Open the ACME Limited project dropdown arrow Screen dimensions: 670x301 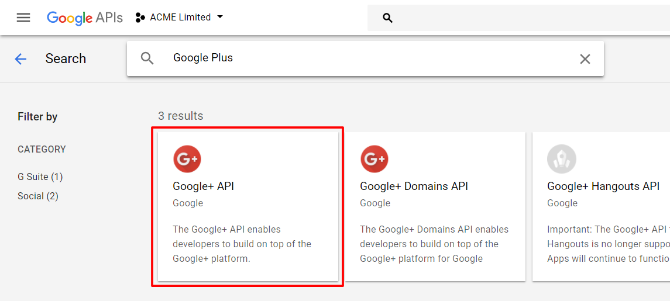(220, 17)
